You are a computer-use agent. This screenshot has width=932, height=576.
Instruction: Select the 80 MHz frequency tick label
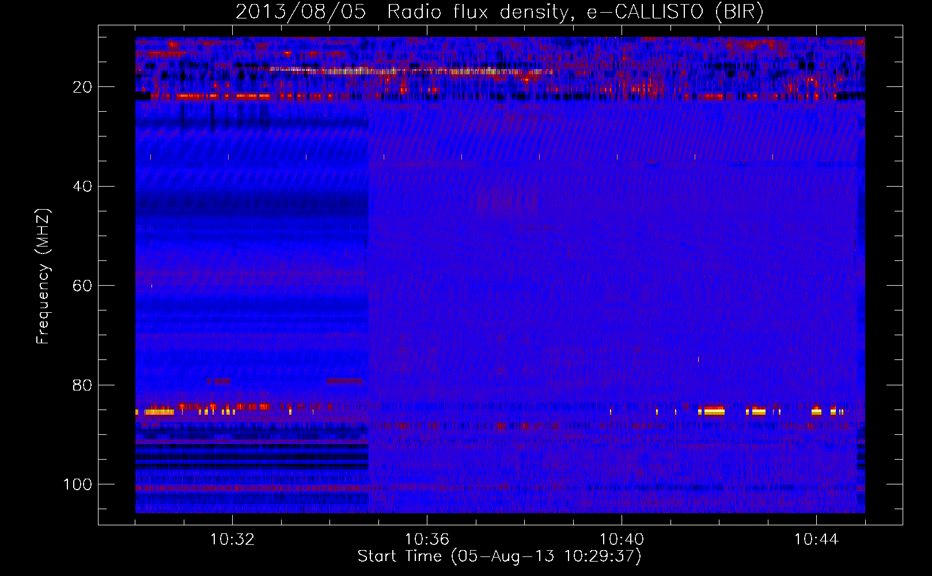click(x=83, y=385)
